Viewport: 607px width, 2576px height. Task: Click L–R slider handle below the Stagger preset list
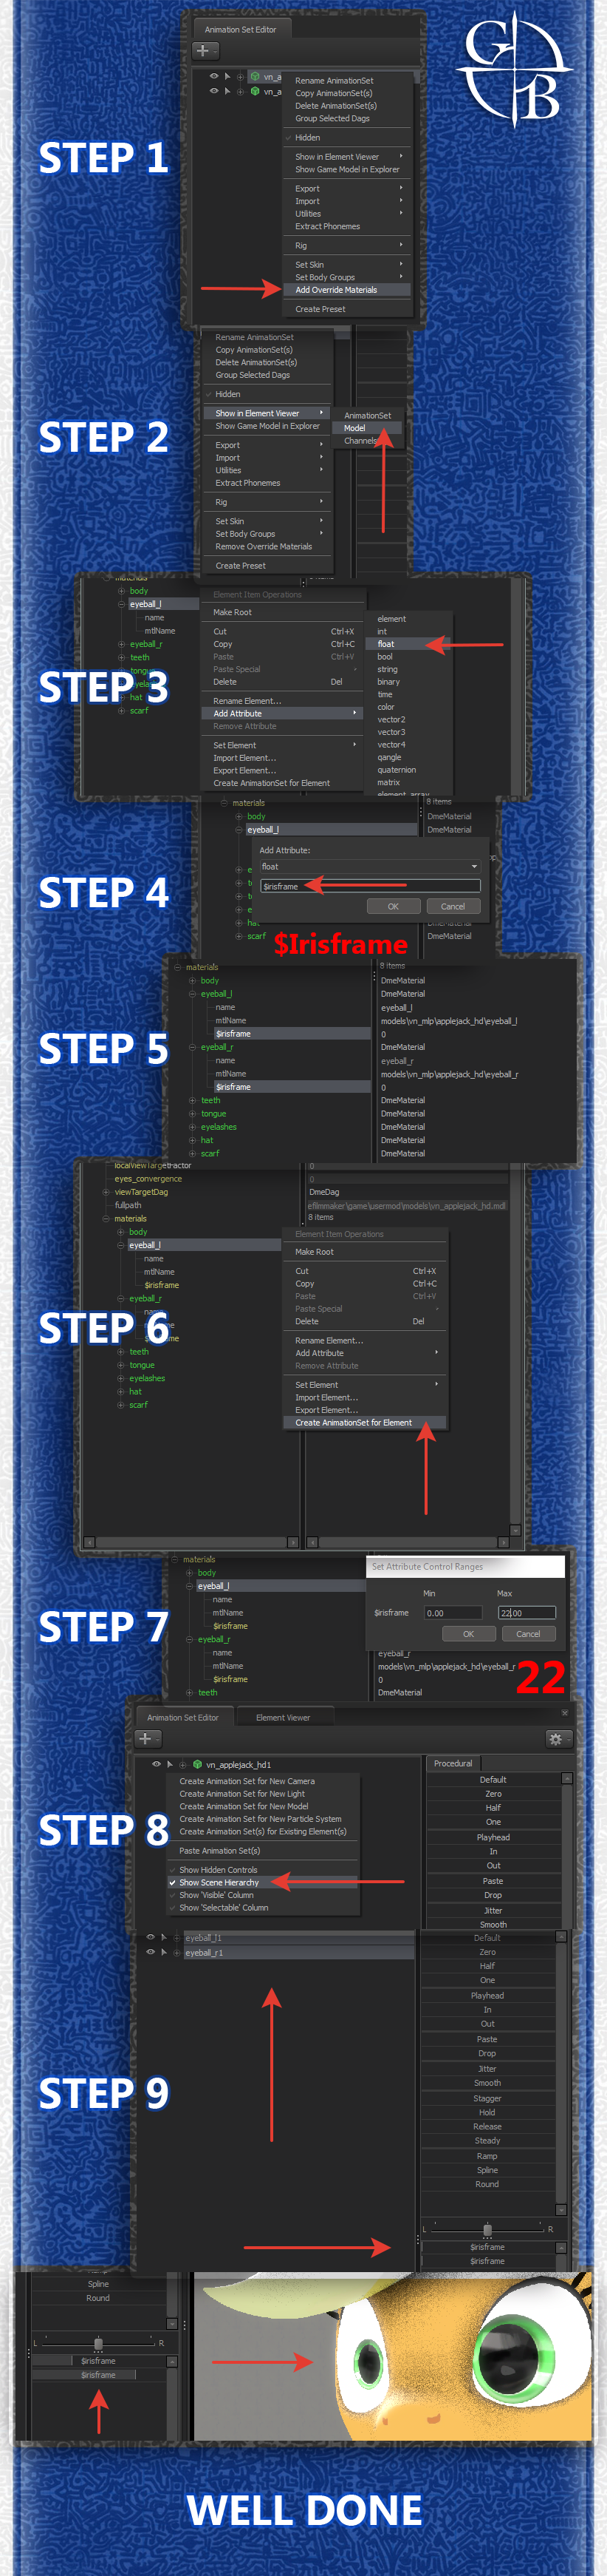coord(487,2229)
